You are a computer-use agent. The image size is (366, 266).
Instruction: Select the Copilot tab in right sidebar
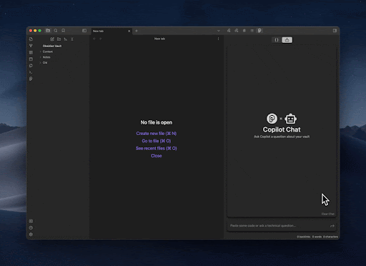click(x=259, y=31)
